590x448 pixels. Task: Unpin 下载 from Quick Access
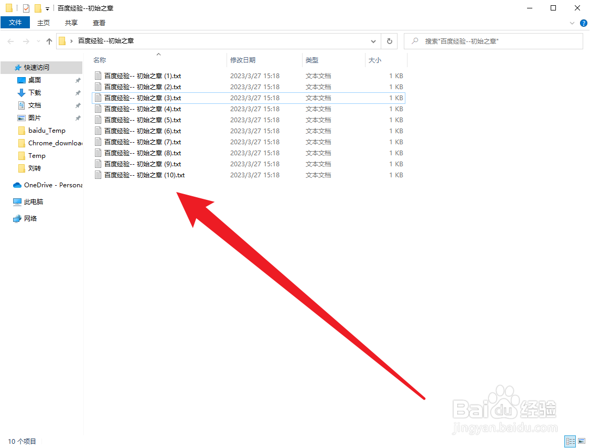click(x=78, y=92)
